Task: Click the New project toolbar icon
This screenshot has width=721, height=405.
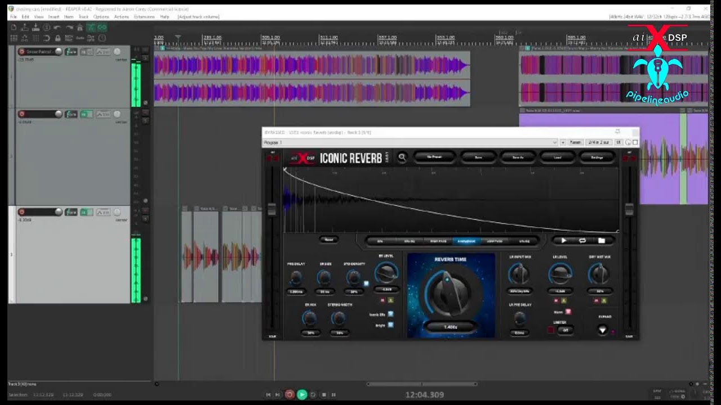Action: point(14,28)
